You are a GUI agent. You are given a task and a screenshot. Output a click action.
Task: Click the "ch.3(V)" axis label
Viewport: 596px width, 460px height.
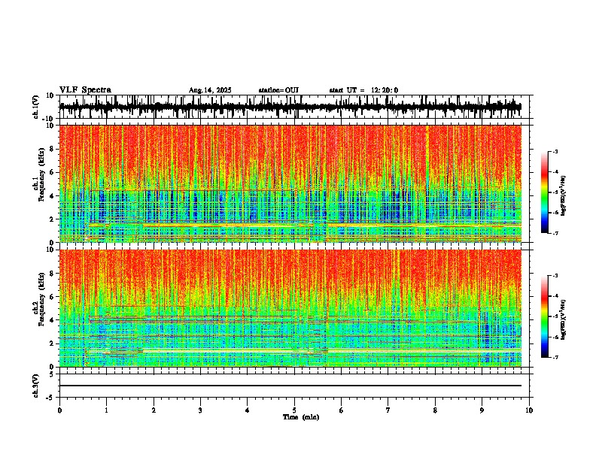[x=36, y=386]
